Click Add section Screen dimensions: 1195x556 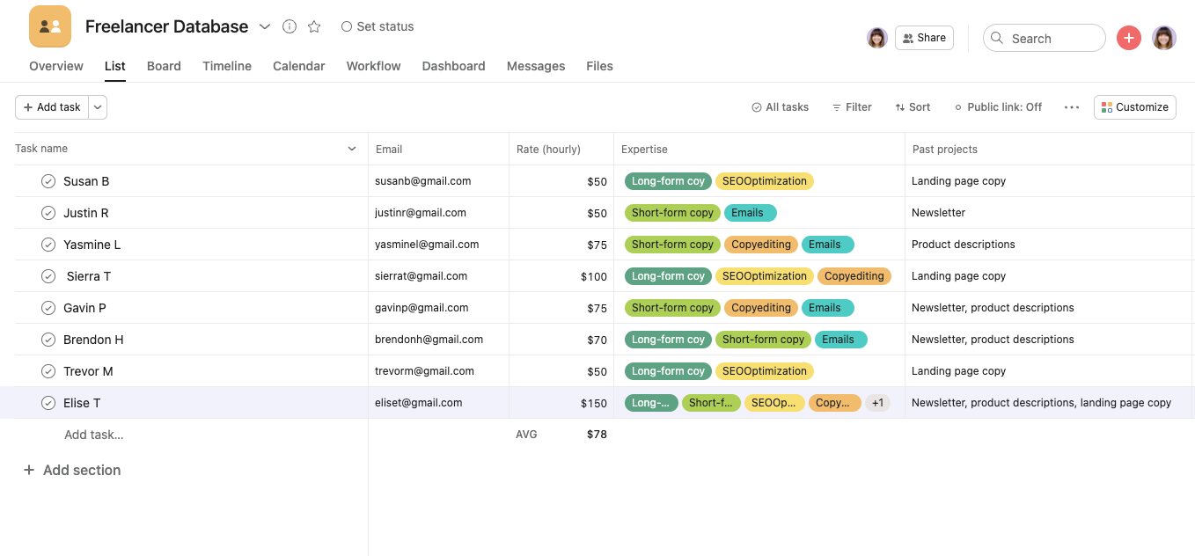point(71,470)
